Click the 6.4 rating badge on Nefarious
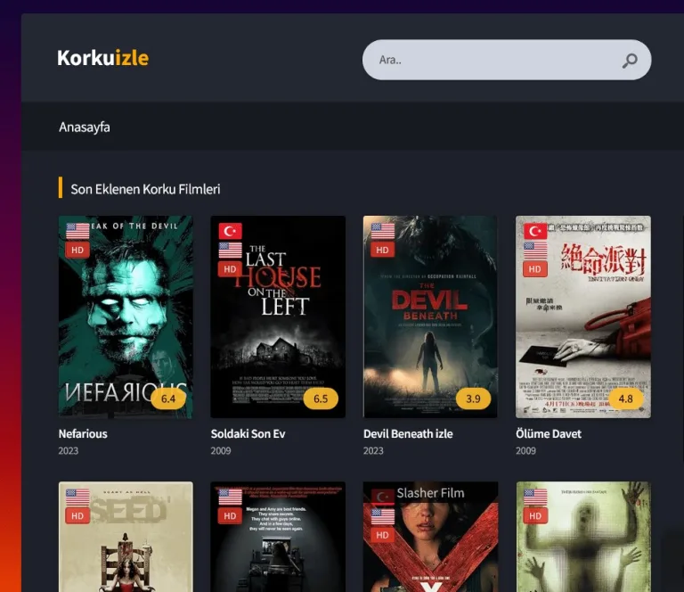The width and height of the screenshot is (684, 592). click(168, 399)
